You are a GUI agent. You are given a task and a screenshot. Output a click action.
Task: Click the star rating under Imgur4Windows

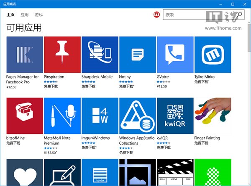88,143
